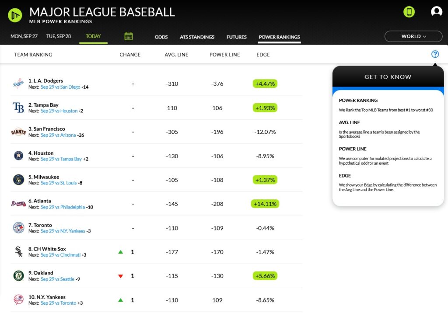Viewport: 448px width, 313px height.
Task: Click the -310 average line for Dodgers
Action: tap(172, 83)
